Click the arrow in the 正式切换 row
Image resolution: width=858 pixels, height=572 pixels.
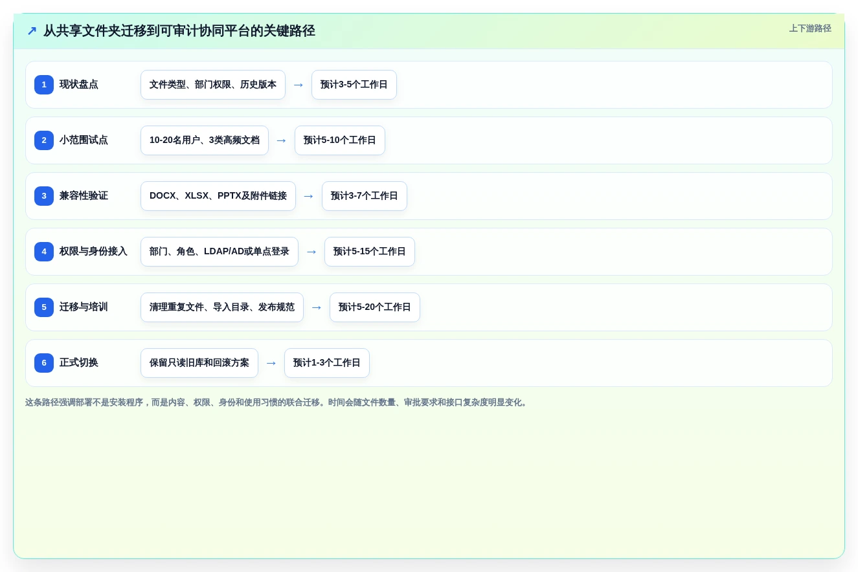(x=271, y=363)
